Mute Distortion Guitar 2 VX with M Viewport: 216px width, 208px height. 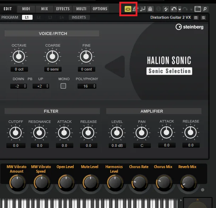(196, 18)
